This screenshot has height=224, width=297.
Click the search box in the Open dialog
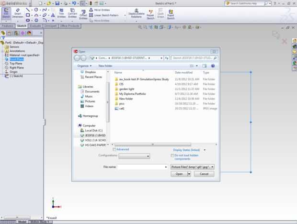194,58
